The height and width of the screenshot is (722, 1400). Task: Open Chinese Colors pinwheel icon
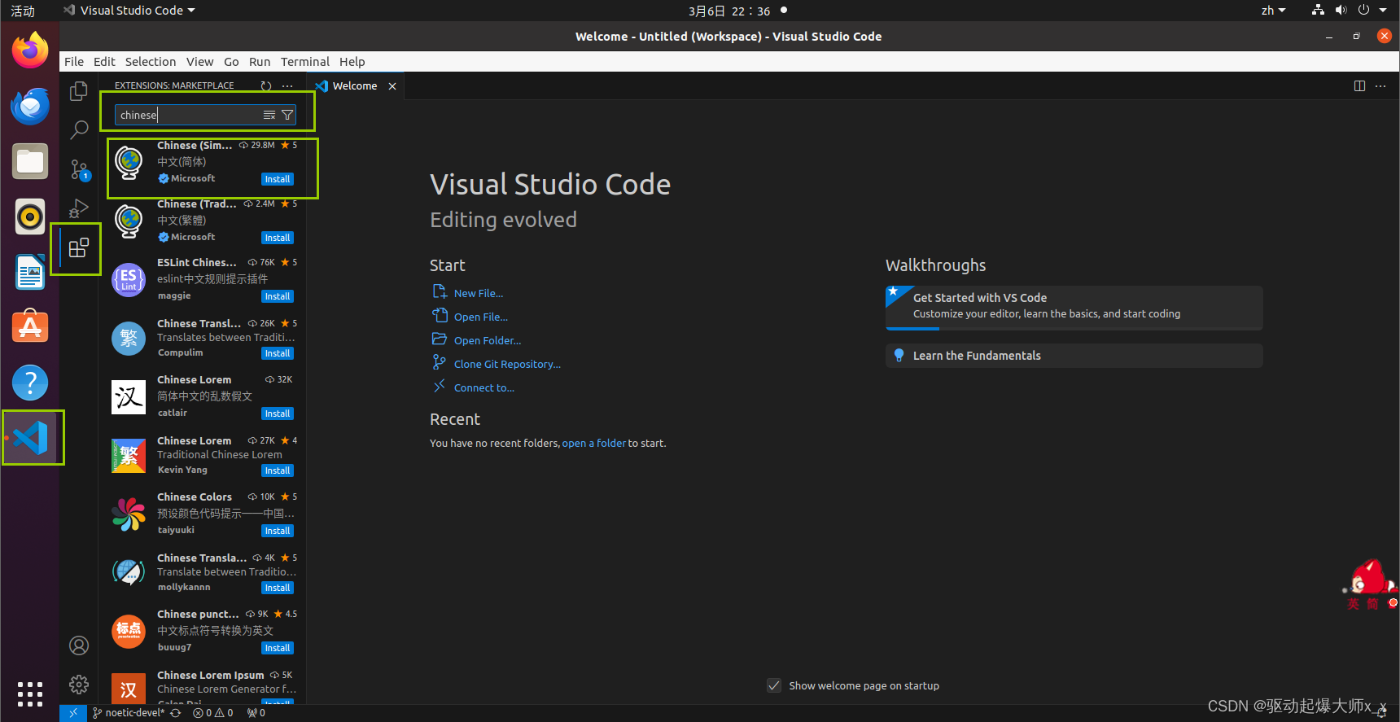tap(129, 514)
